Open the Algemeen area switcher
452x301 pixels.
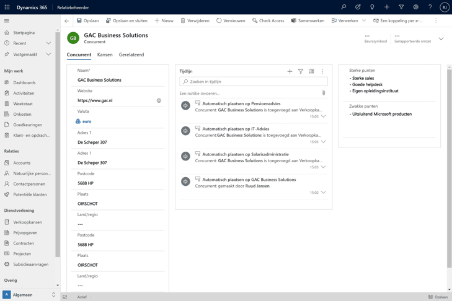pyautogui.click(x=29, y=295)
